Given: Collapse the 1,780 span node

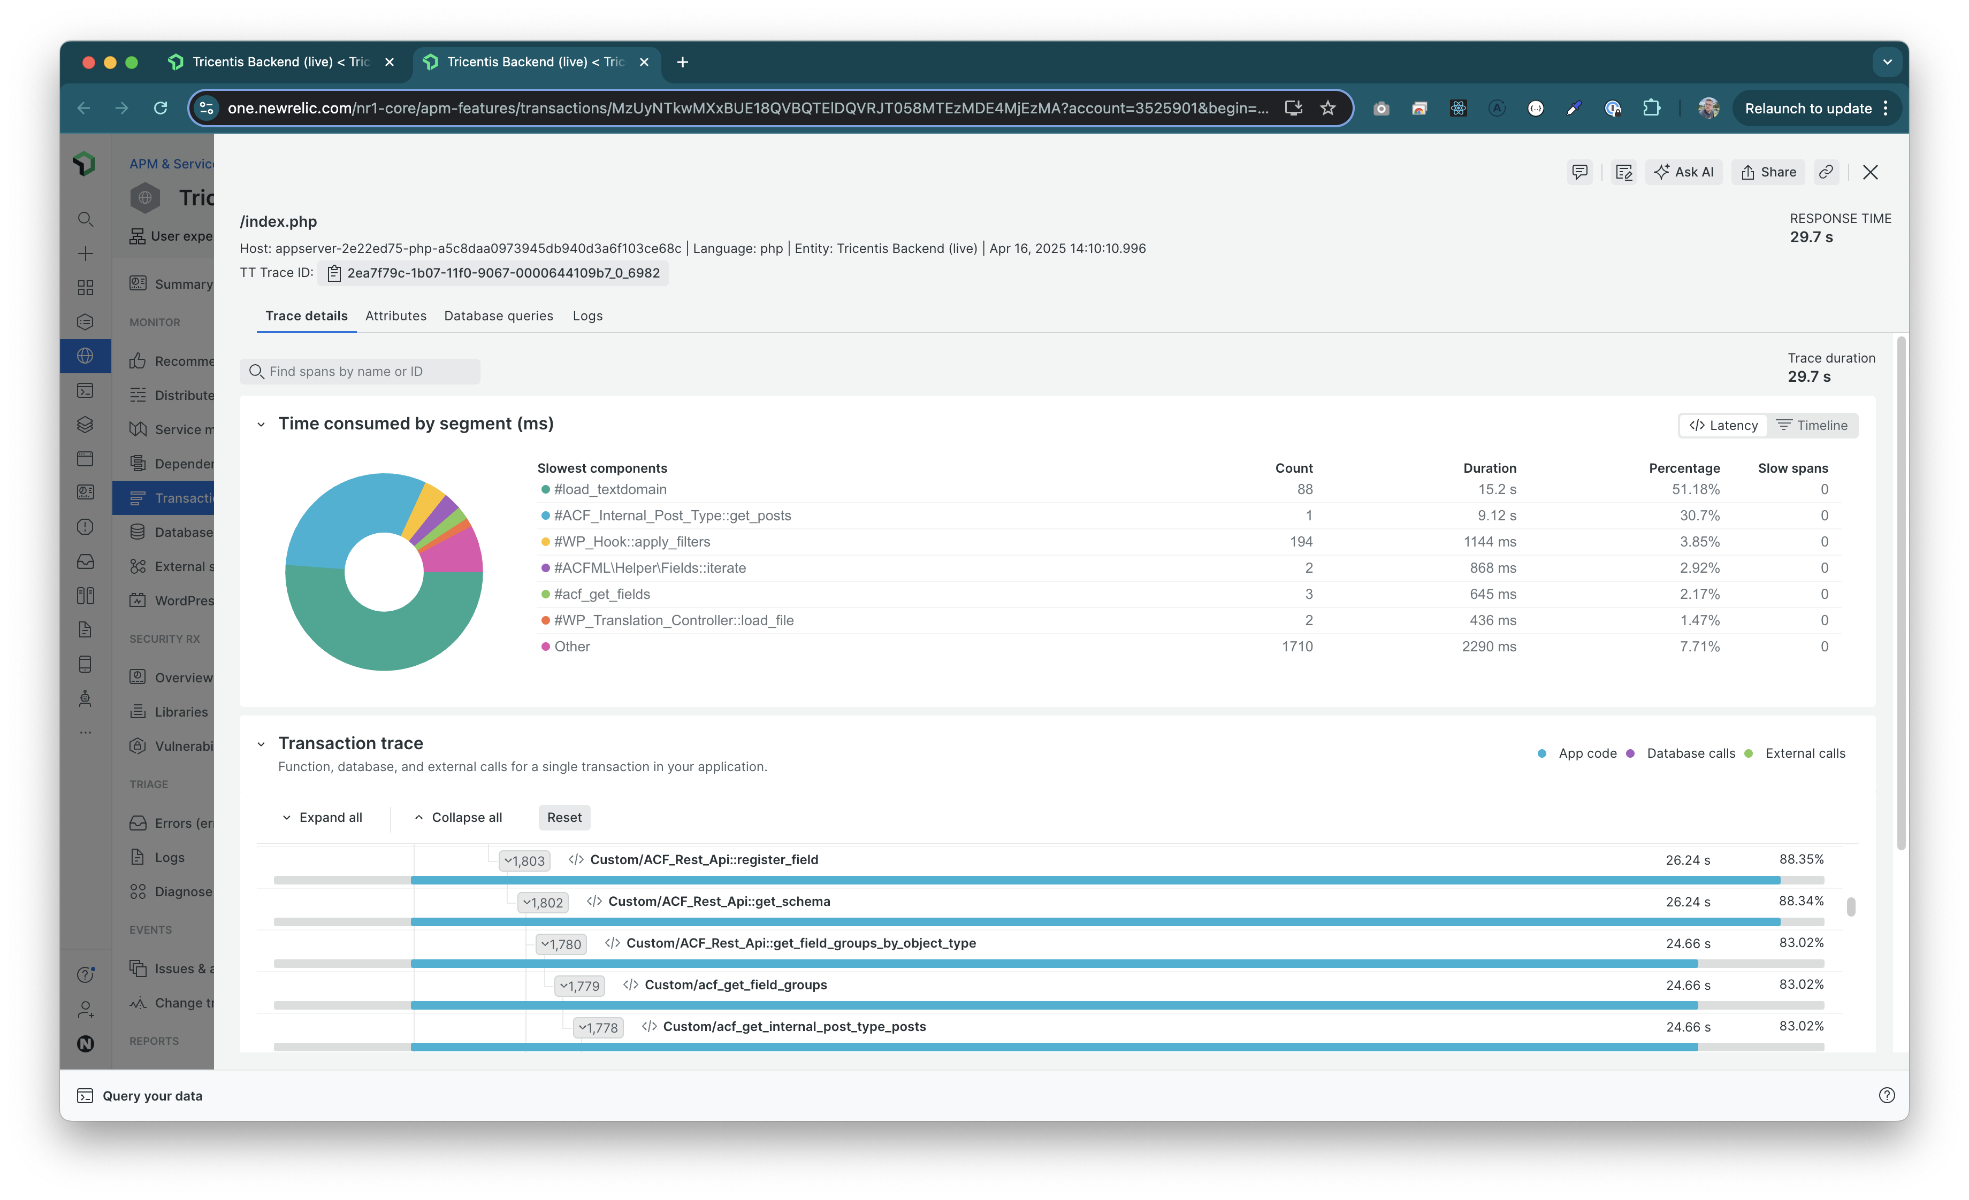Looking at the screenshot, I should 561,944.
